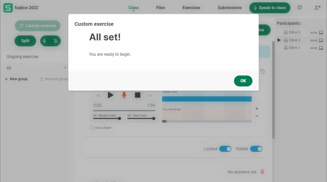Image resolution: width=327 pixels, height=182 pixels.
Task: Toggle the Visible switch
Action: point(256,149)
